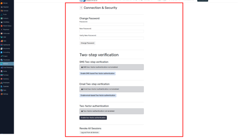Open the CRM module

[x=6, y=37]
